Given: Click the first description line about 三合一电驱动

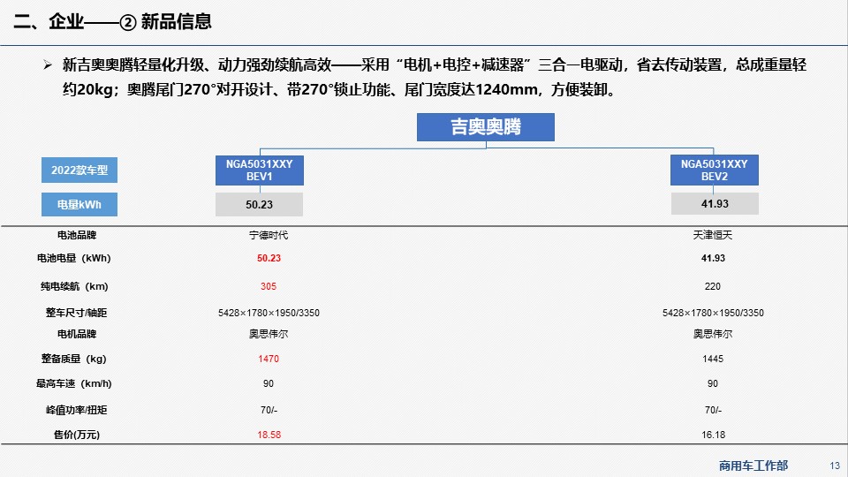Looking at the screenshot, I should (435, 65).
